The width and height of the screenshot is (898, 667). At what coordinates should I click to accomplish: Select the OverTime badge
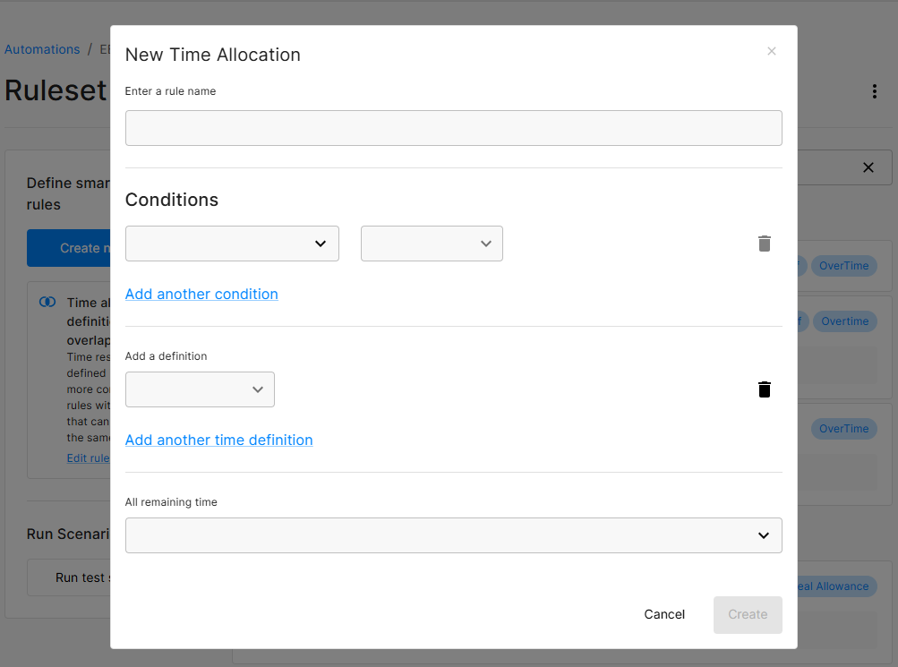(x=844, y=266)
